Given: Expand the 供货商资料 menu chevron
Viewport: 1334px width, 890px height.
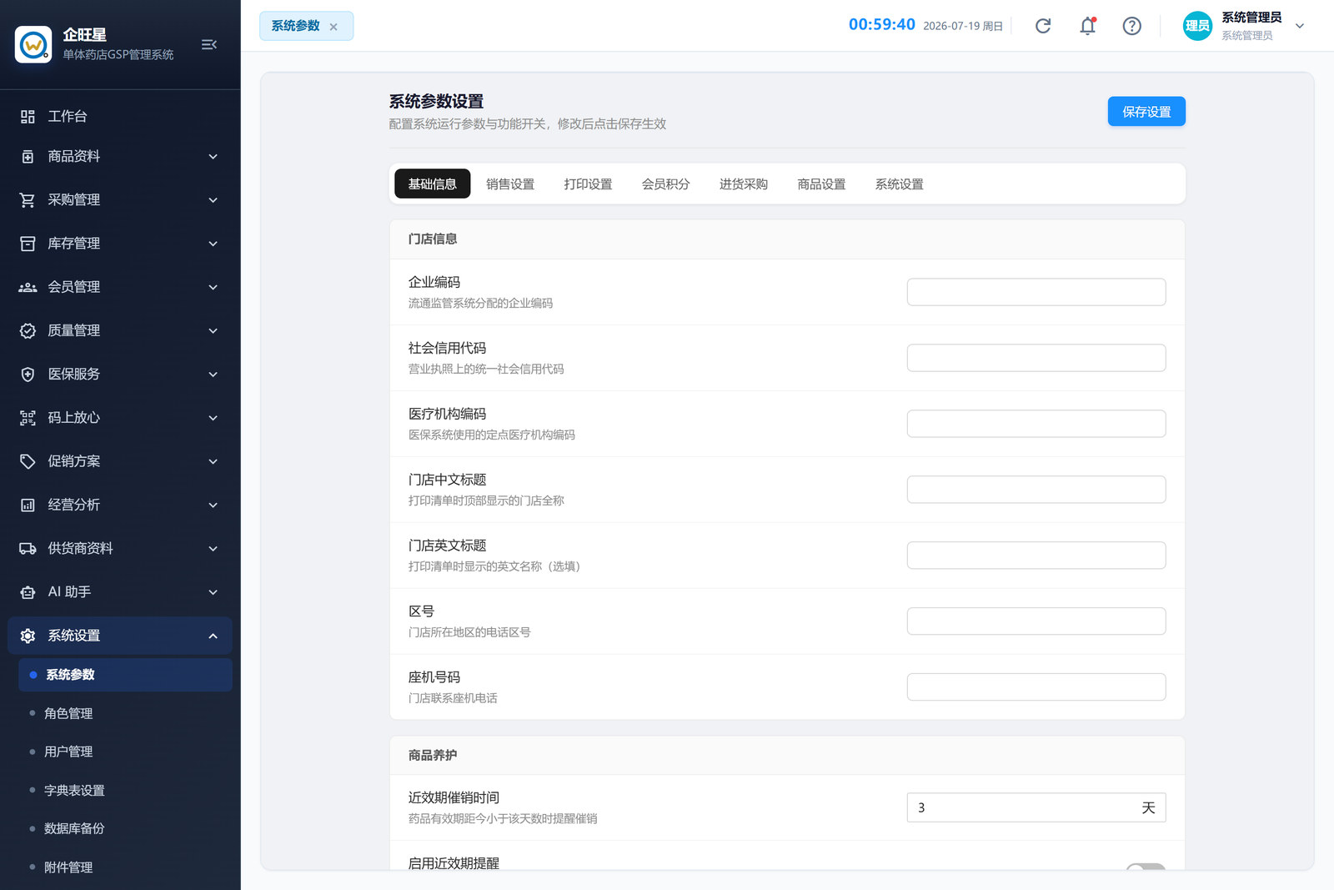Looking at the screenshot, I should [213, 549].
